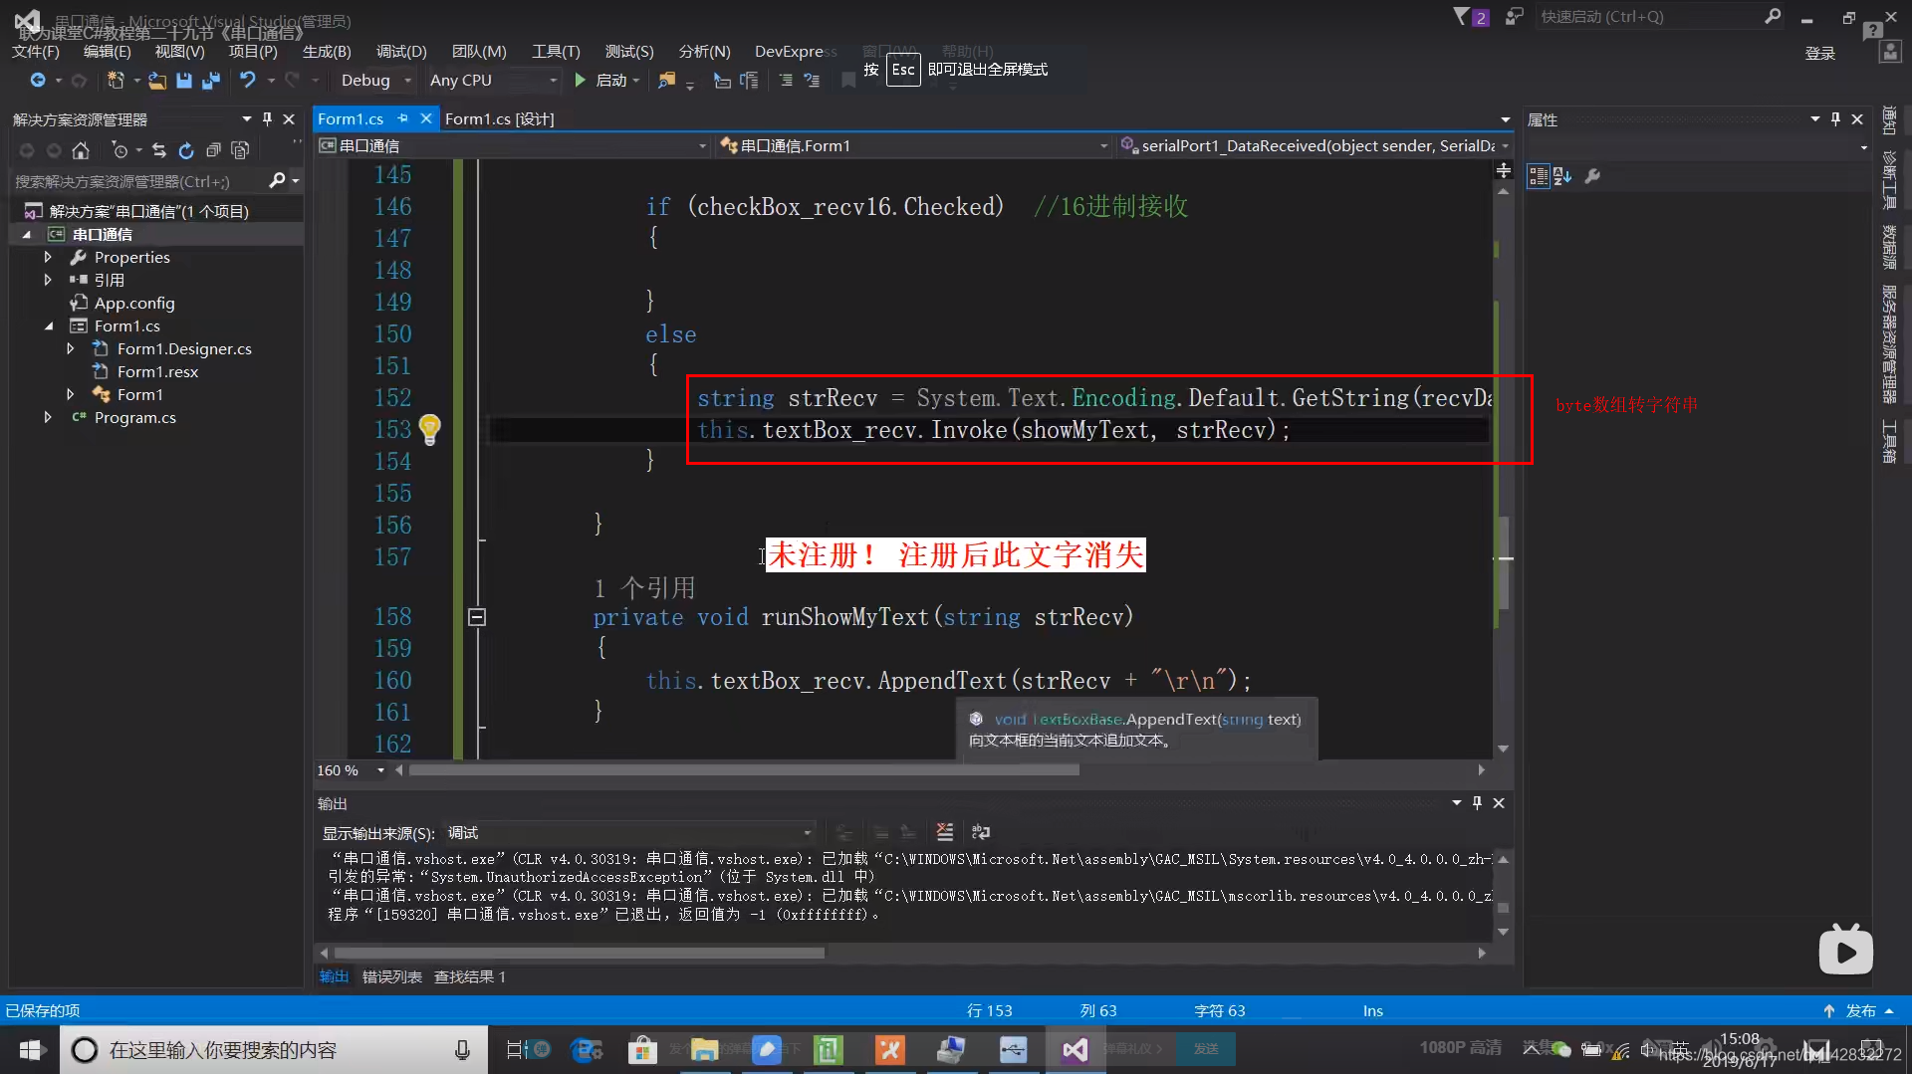Image resolution: width=1912 pixels, height=1074 pixels.
Task: Click the Home icon in Solution Explorer
Action: pos(81,150)
